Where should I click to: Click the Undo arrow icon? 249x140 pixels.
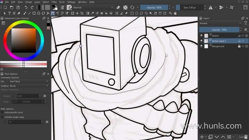click(26, 8)
